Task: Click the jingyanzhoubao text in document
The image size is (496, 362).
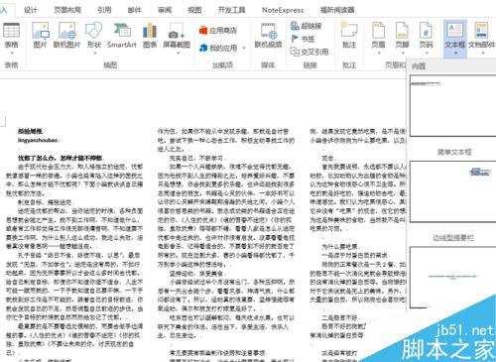Action: (x=38, y=140)
